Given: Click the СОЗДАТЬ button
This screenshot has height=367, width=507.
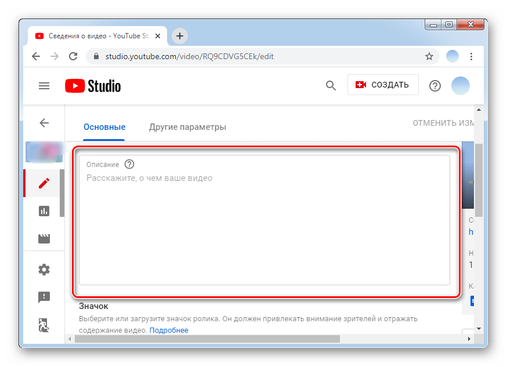Looking at the screenshot, I should pos(383,85).
